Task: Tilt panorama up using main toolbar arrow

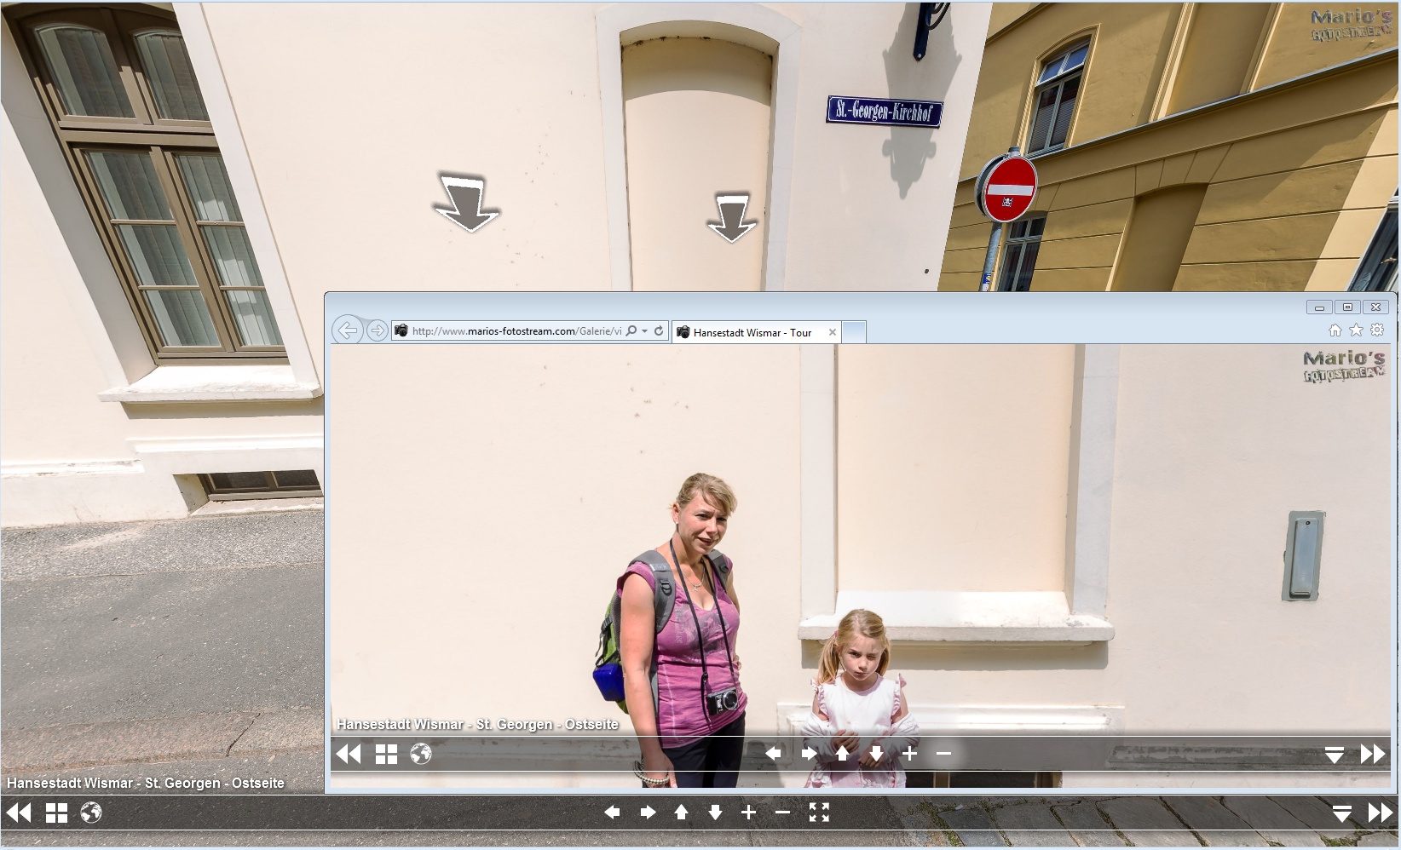Action: coord(681,813)
